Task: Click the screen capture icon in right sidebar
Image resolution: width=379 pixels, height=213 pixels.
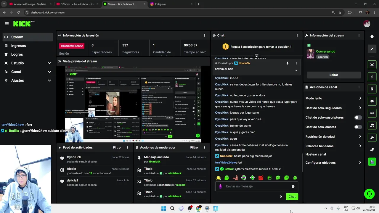Action: coord(372,64)
